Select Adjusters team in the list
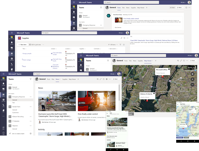Screen dimensions: 199x151 (x=15, y=126)
